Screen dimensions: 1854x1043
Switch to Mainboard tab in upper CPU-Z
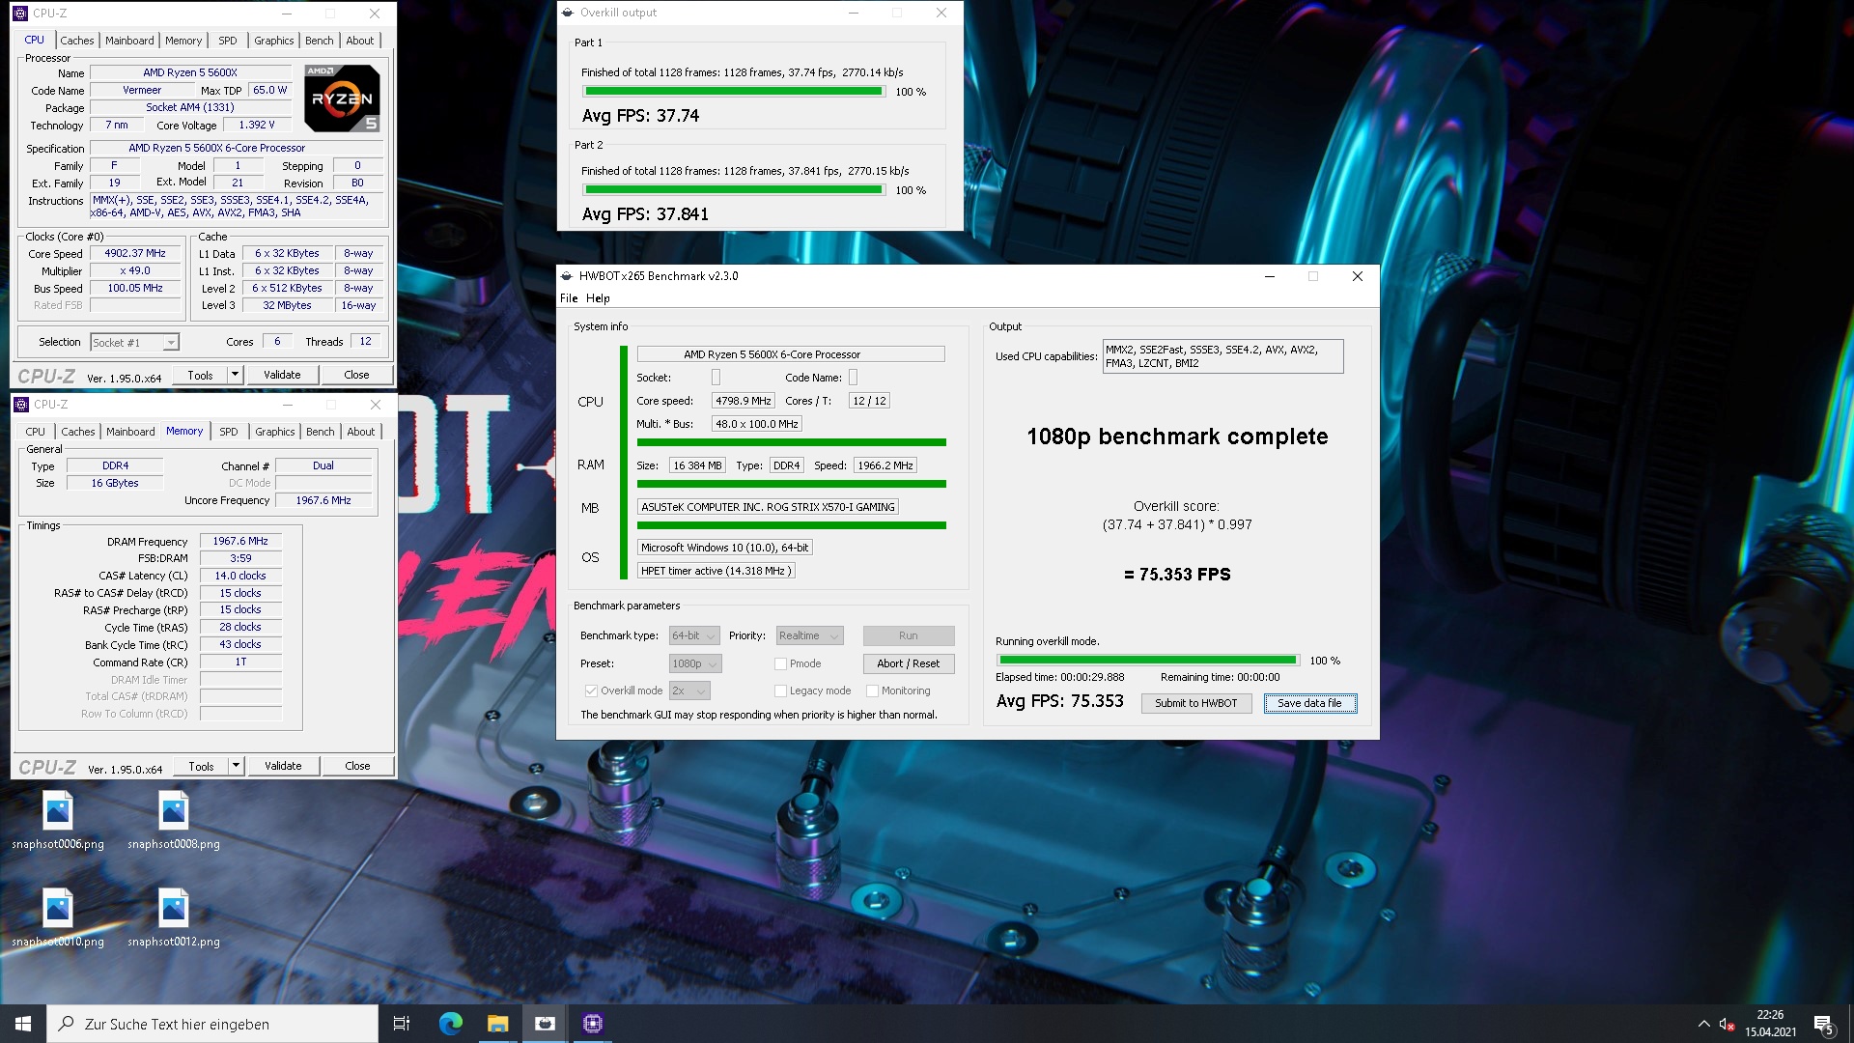129,41
